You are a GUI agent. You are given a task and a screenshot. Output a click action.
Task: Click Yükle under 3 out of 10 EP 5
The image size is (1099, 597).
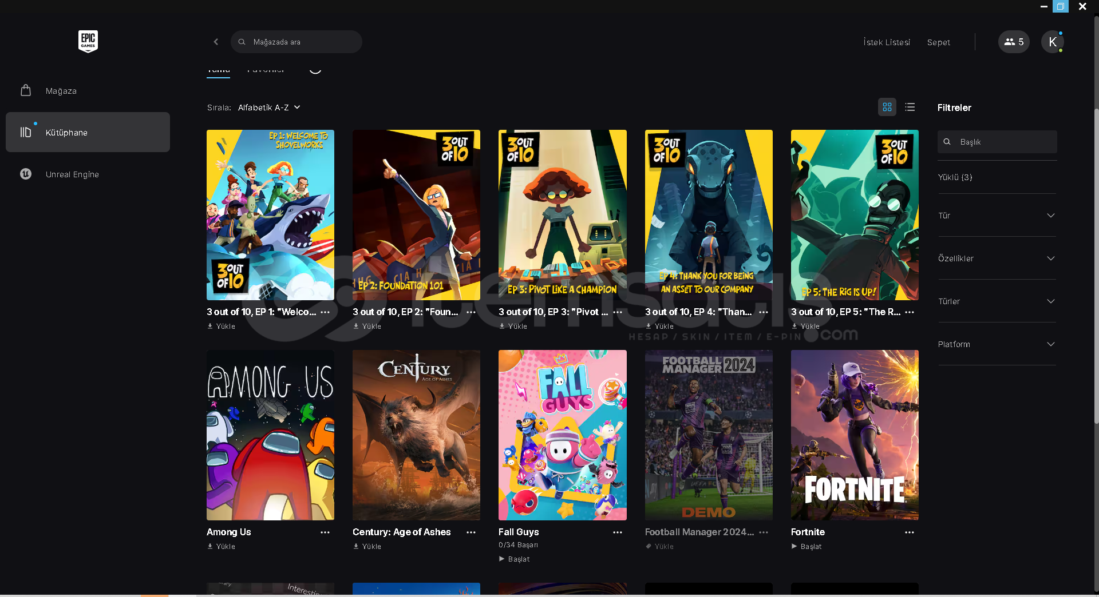[x=806, y=327]
